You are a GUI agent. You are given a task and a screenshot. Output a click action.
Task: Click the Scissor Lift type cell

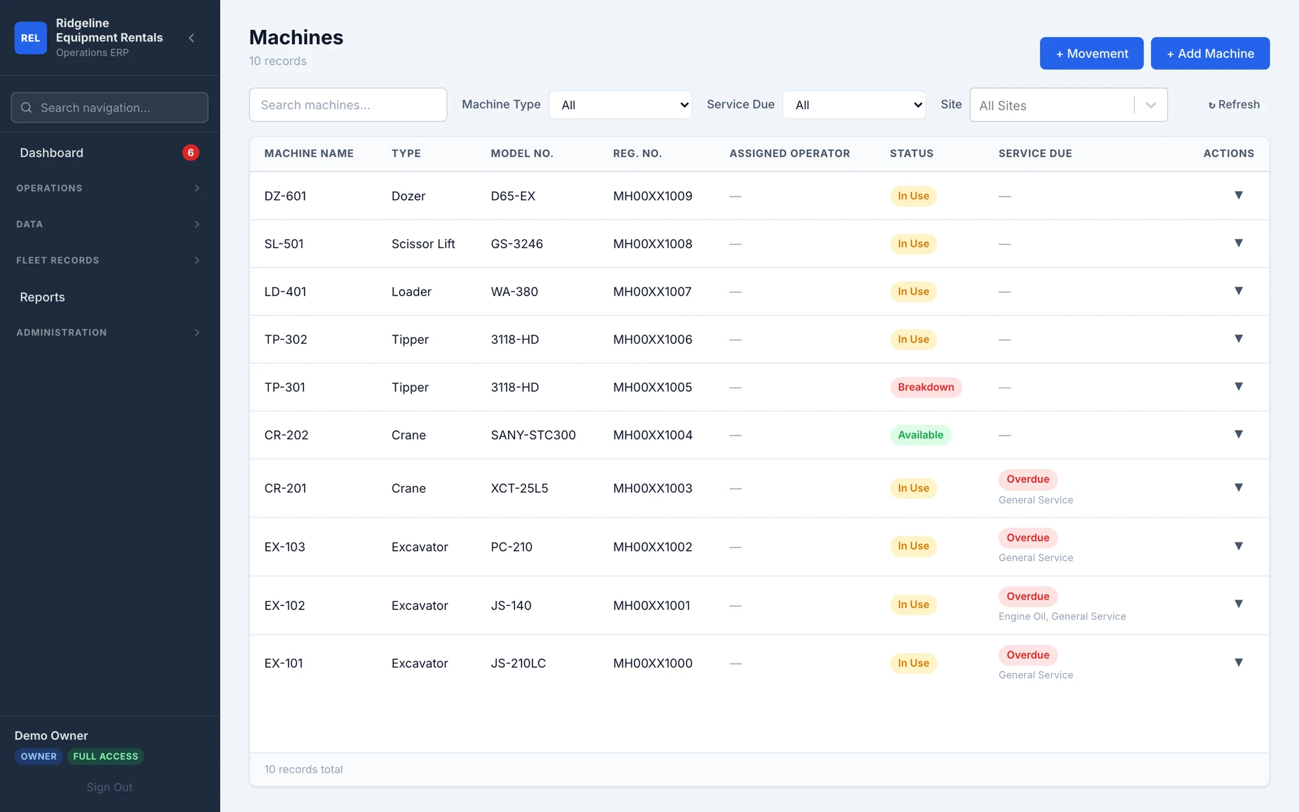pyautogui.click(x=423, y=244)
